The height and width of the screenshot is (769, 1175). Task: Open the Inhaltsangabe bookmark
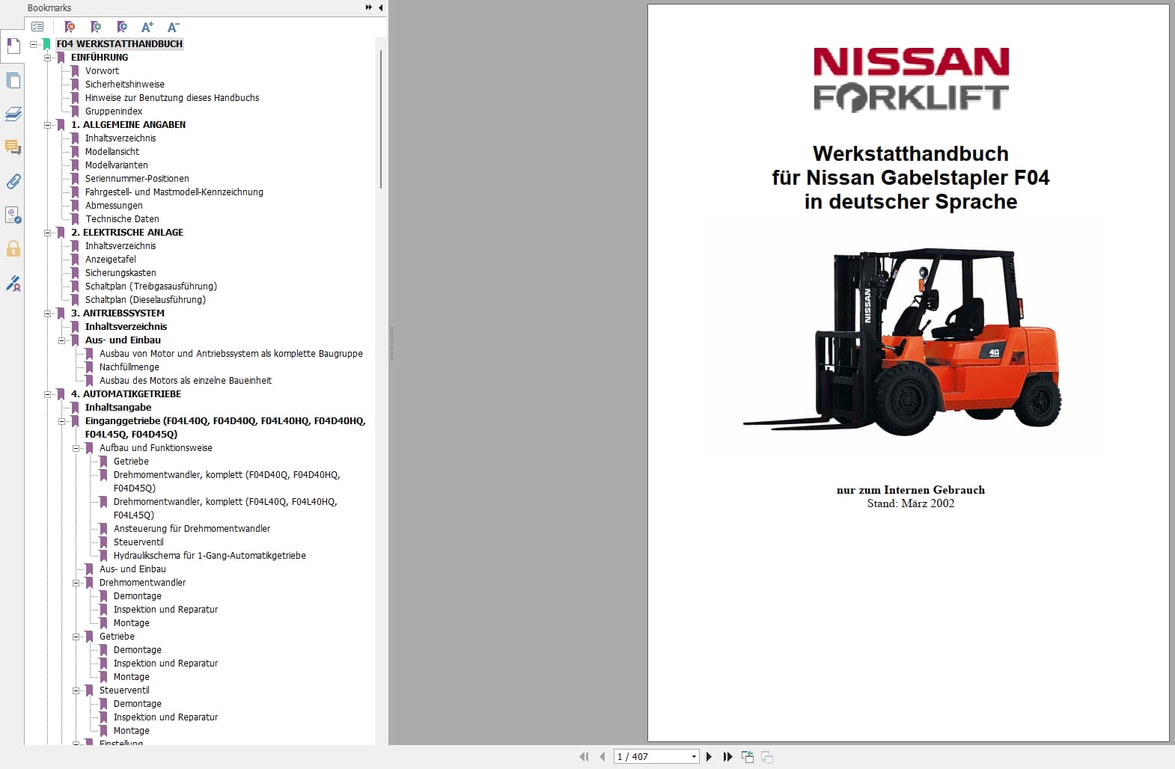(x=118, y=408)
